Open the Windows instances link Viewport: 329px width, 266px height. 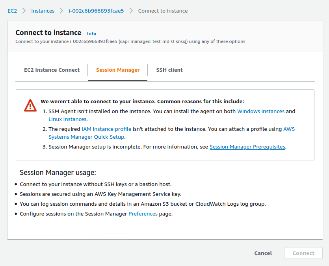click(x=261, y=112)
